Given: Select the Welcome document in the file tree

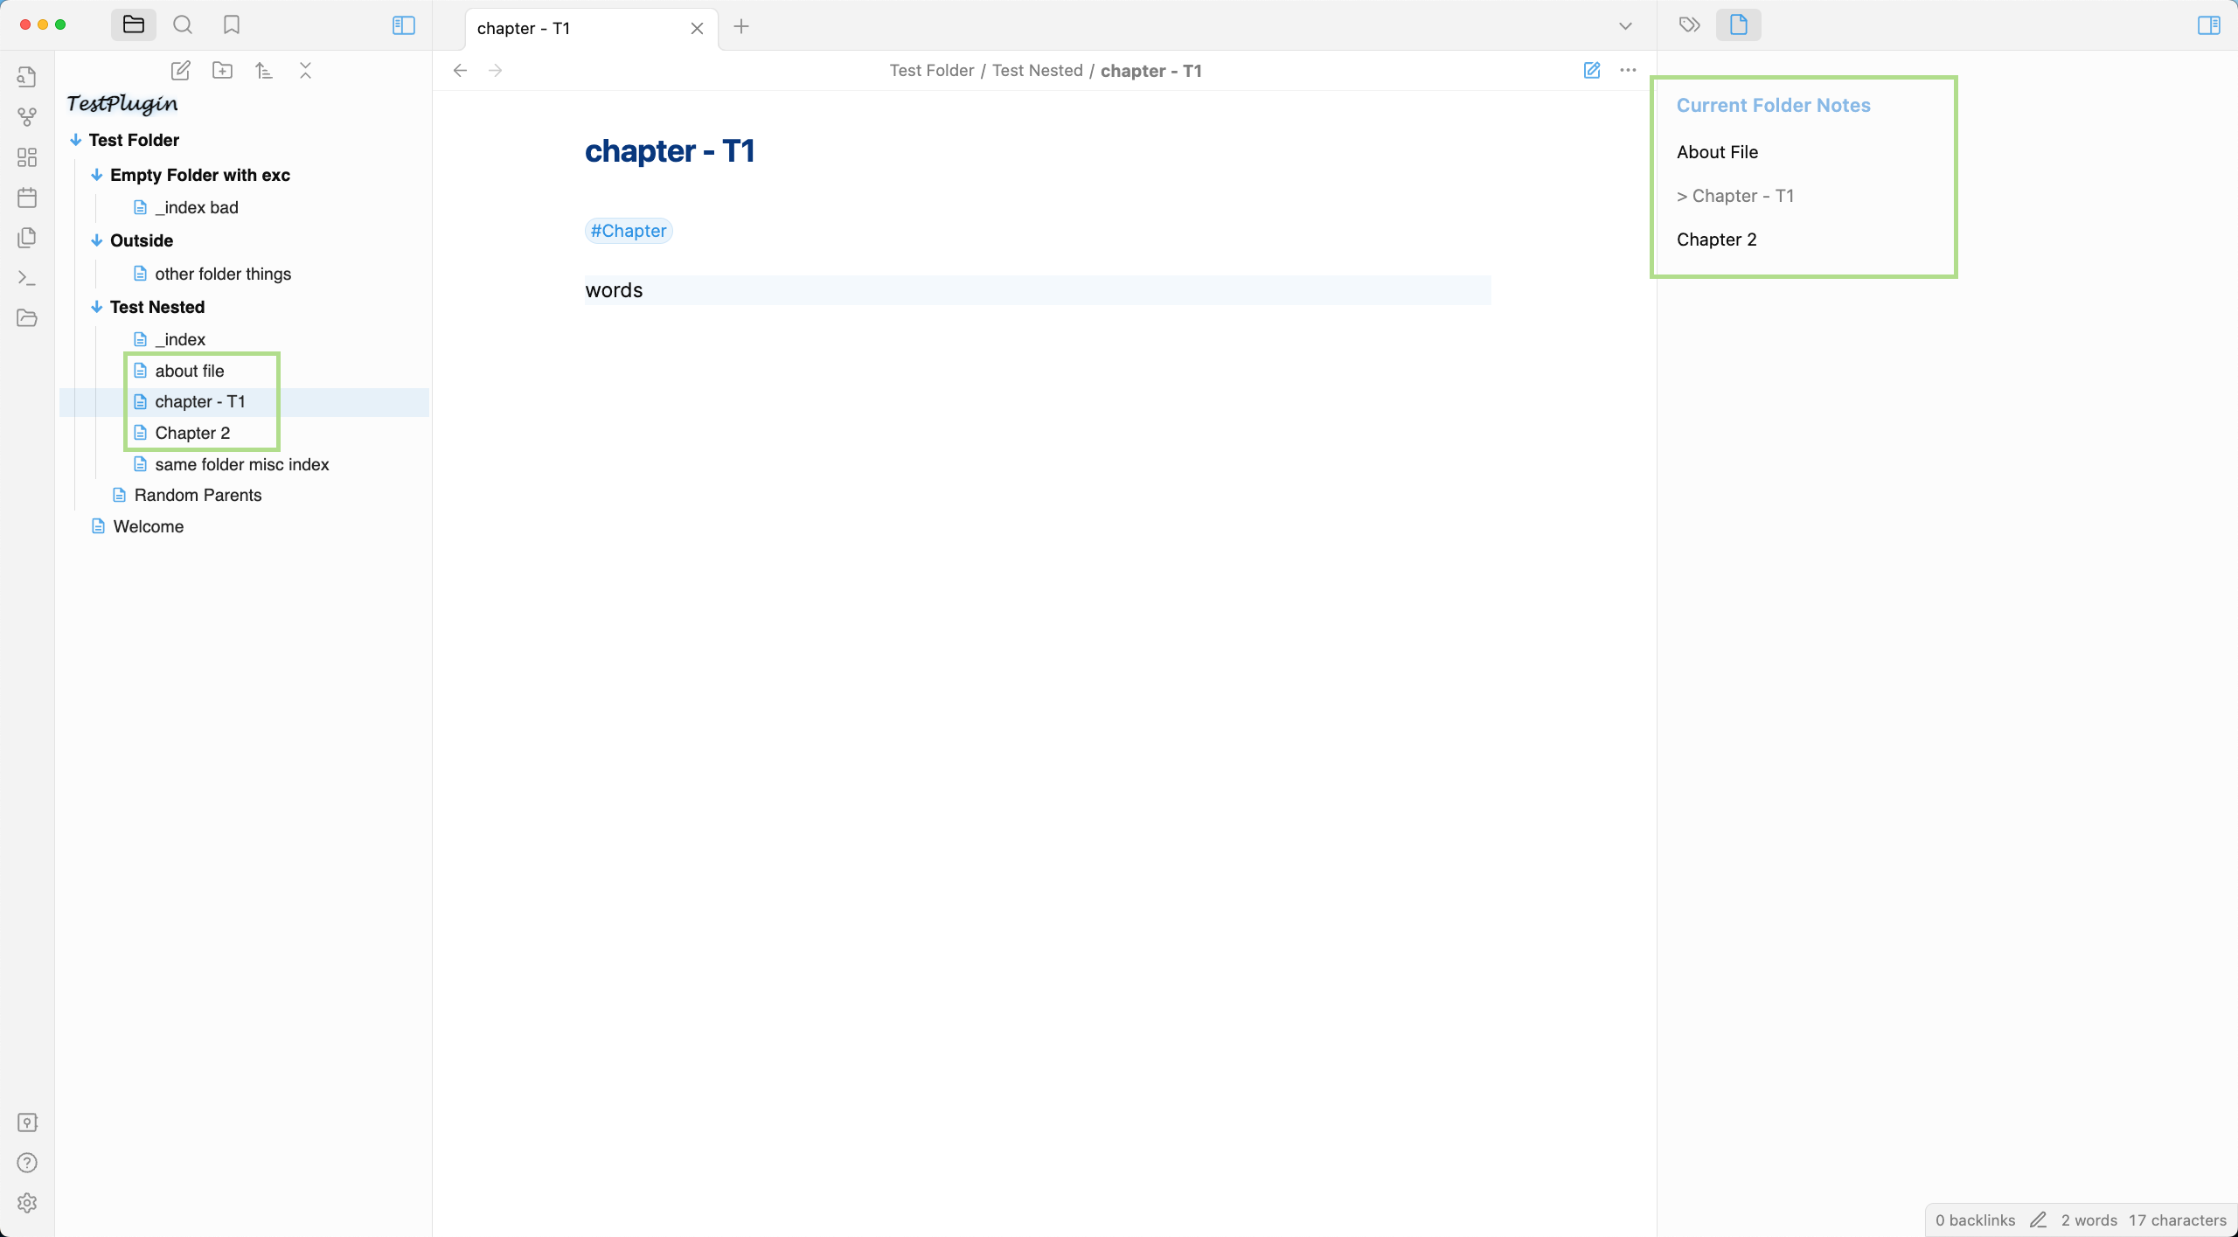Looking at the screenshot, I should click(x=148, y=525).
